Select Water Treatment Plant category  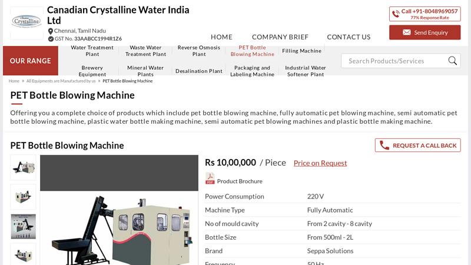click(92, 51)
